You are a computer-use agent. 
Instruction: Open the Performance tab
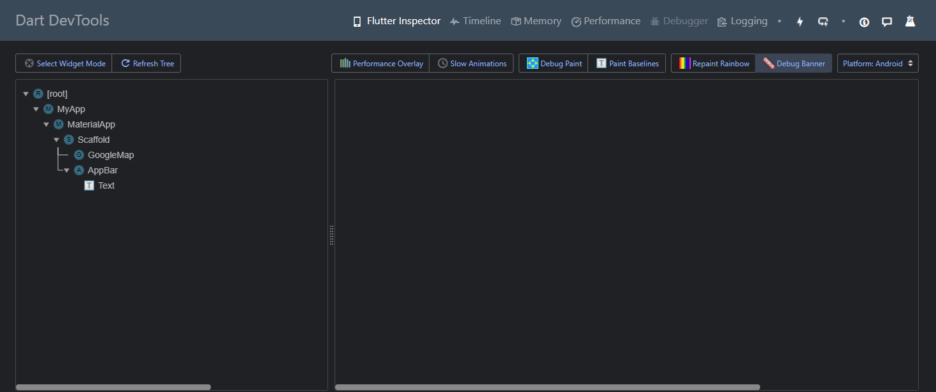click(x=606, y=21)
